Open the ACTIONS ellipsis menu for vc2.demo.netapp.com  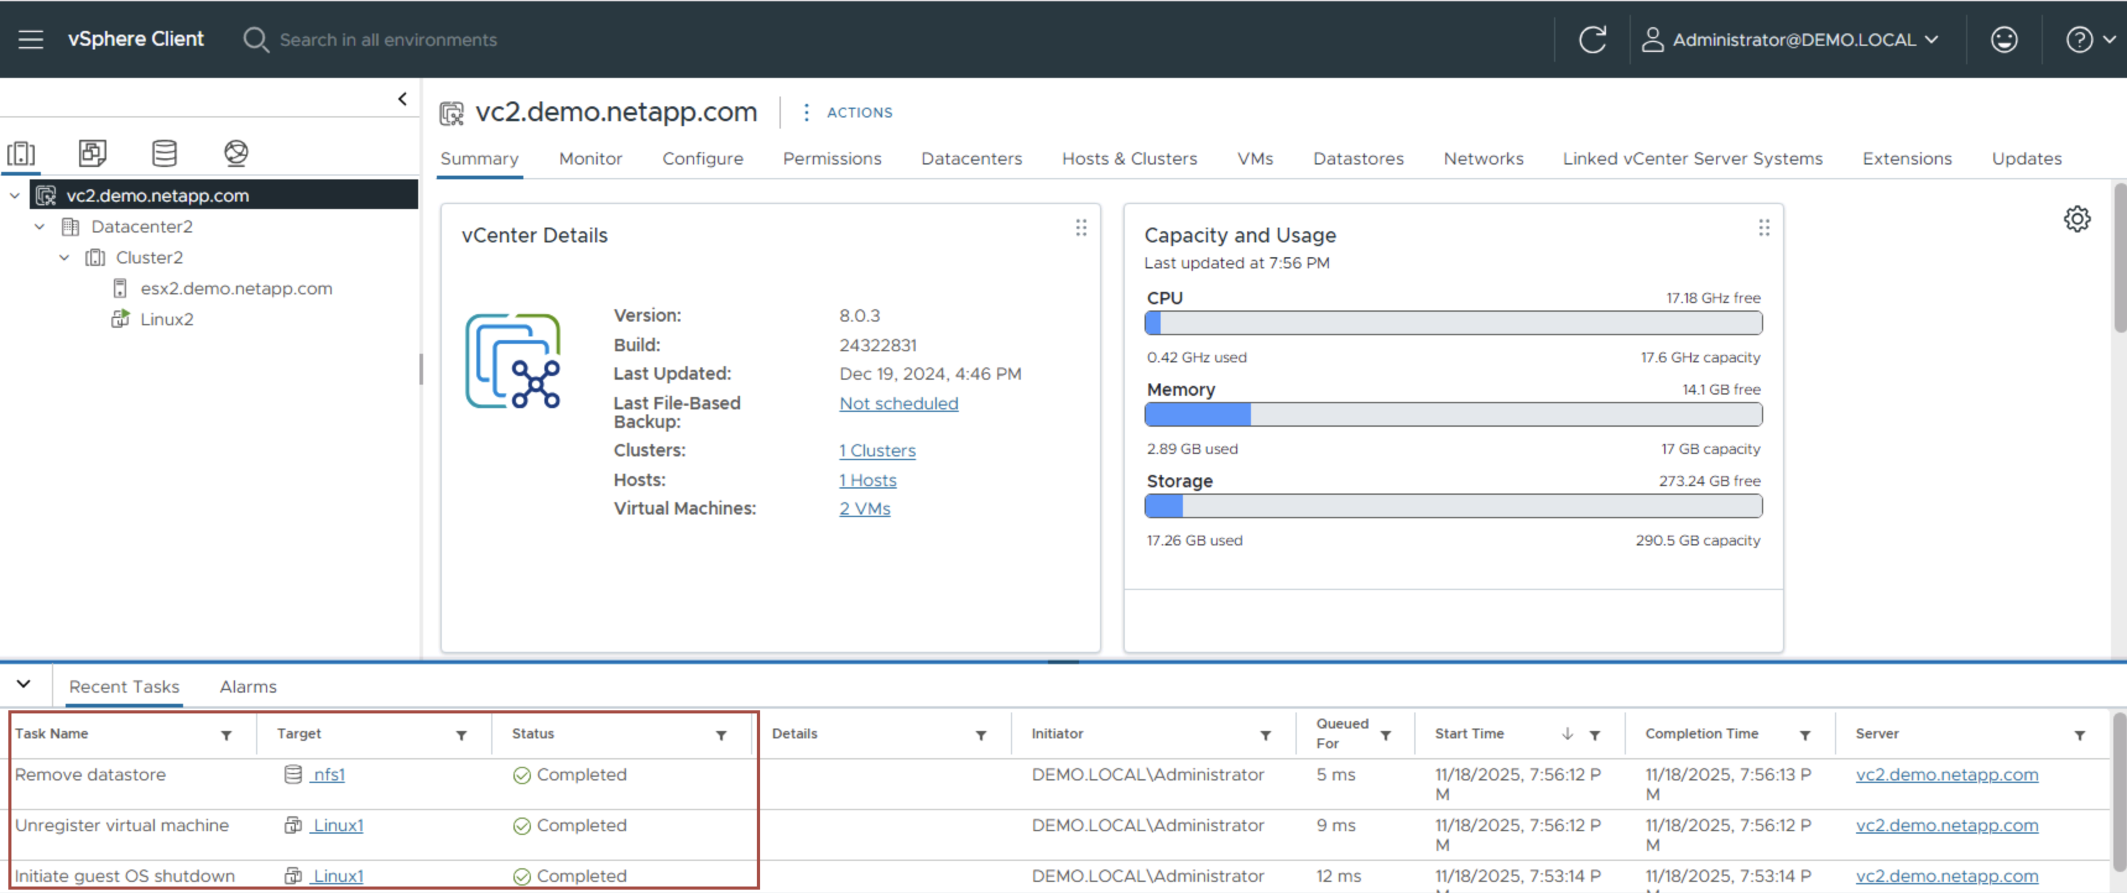(x=806, y=113)
